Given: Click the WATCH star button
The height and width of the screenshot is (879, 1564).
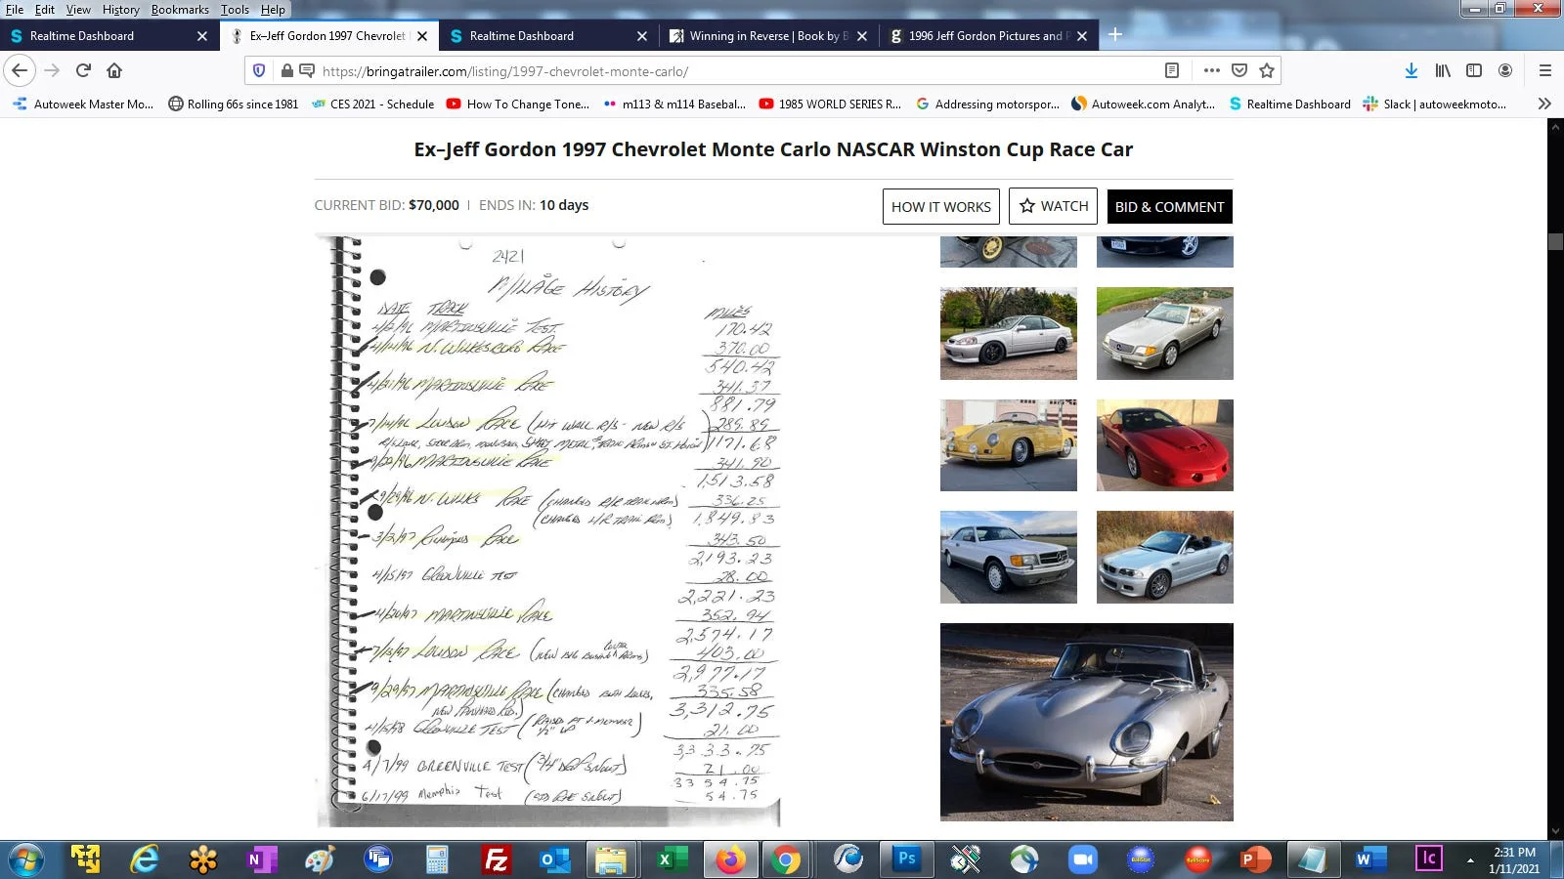Looking at the screenshot, I should [1053, 206].
